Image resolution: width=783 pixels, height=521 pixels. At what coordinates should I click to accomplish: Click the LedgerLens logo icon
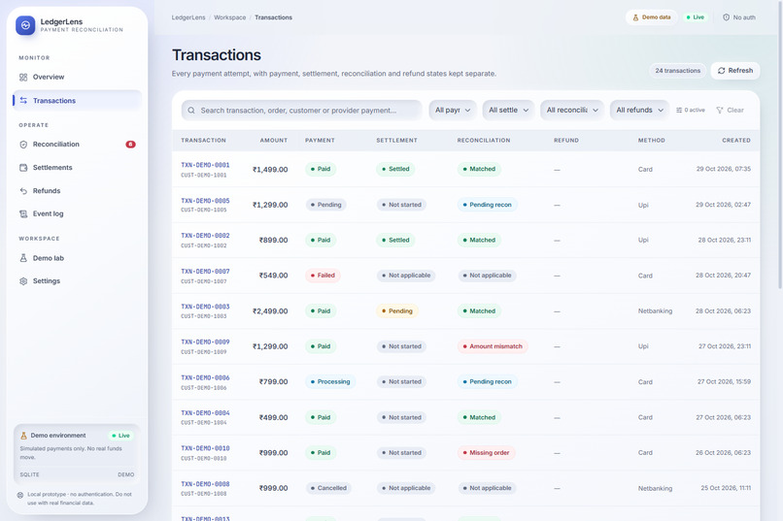point(25,25)
